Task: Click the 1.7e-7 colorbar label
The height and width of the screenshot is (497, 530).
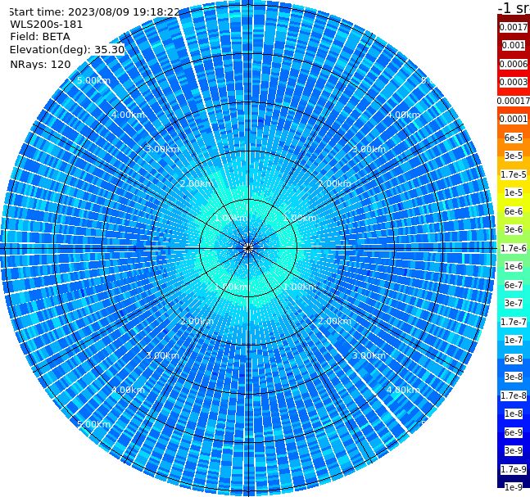Action: [514, 322]
